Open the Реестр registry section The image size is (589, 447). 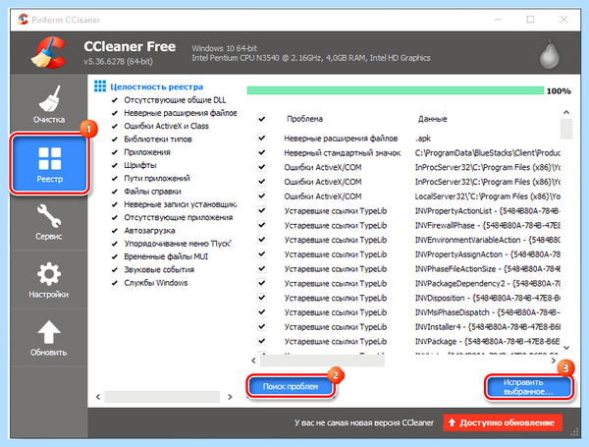(x=50, y=163)
